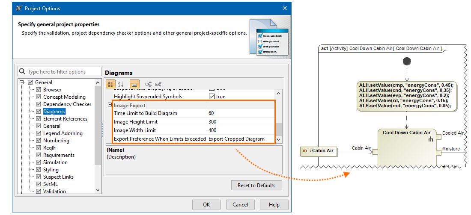Click the Cabin Air input pin on action

(x=375, y=152)
